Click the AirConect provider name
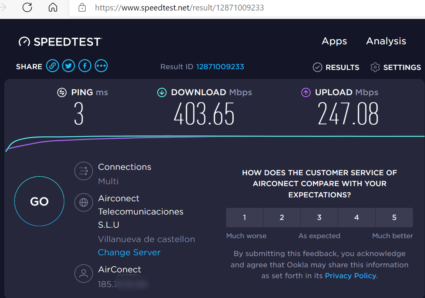425x298 pixels. 119,269
